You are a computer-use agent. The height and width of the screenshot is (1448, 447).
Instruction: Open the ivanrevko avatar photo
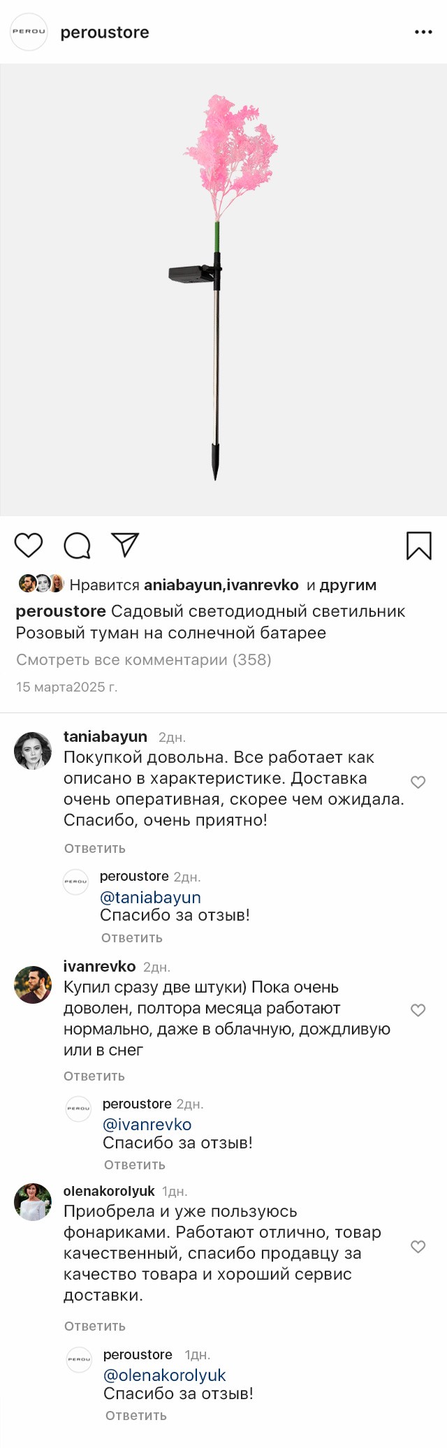coord(33,984)
